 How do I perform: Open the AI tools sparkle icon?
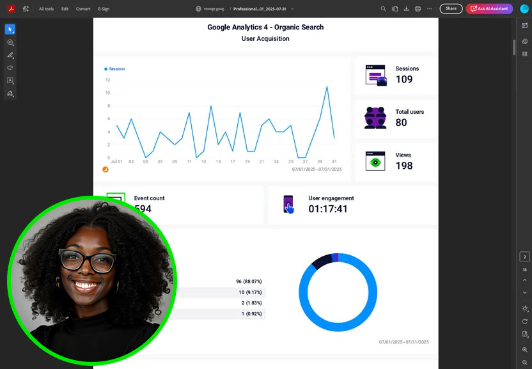coord(26,9)
